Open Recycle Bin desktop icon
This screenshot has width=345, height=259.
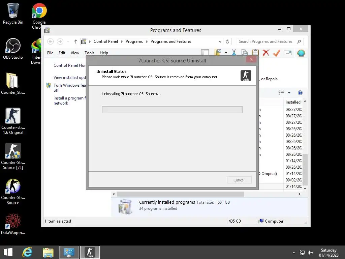pos(13,13)
